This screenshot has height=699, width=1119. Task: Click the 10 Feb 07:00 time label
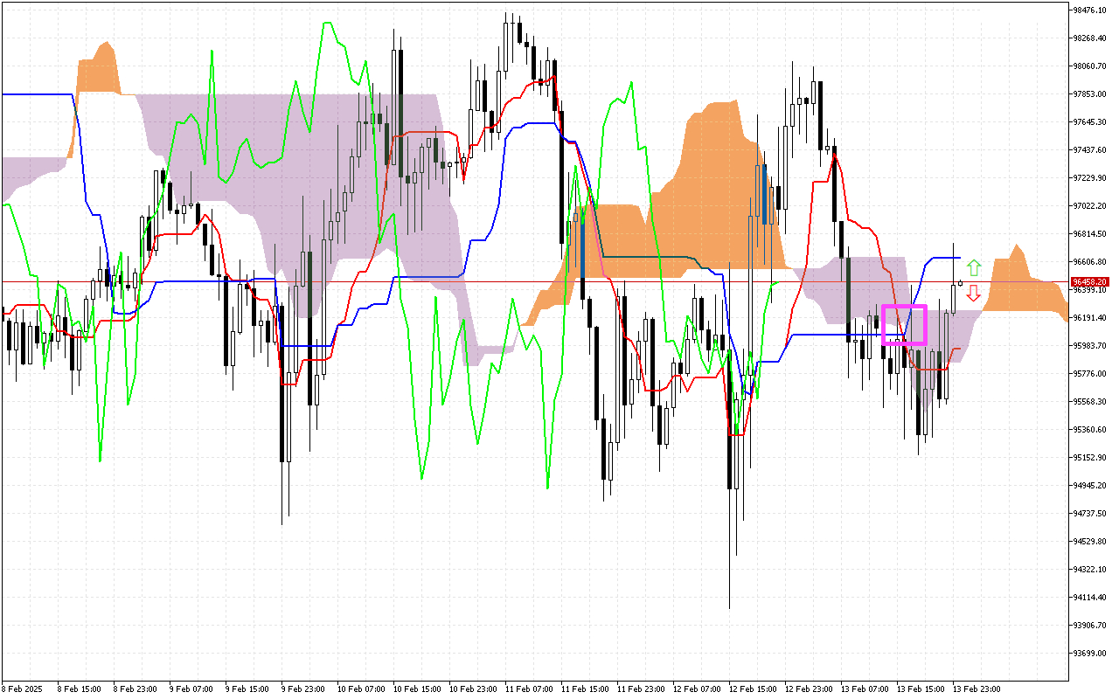pos(359,689)
